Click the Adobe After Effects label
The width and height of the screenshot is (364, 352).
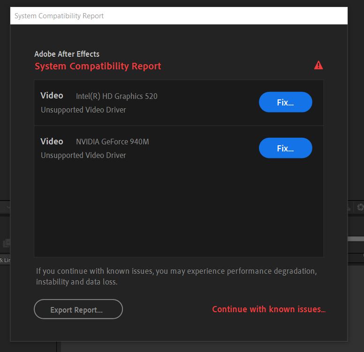click(67, 54)
